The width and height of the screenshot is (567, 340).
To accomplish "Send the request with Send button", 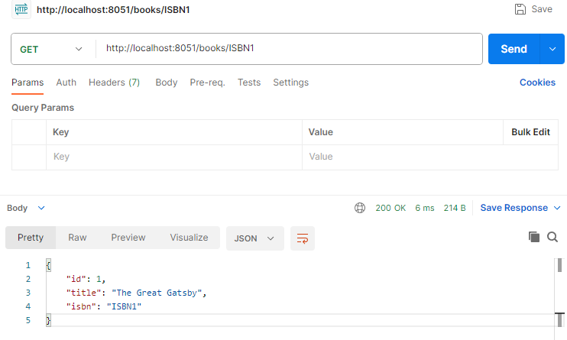I will pos(514,49).
